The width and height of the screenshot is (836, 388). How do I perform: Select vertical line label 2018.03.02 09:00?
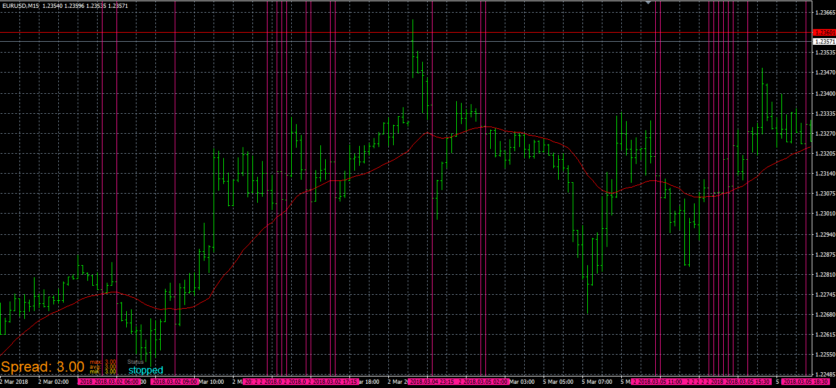point(174,382)
